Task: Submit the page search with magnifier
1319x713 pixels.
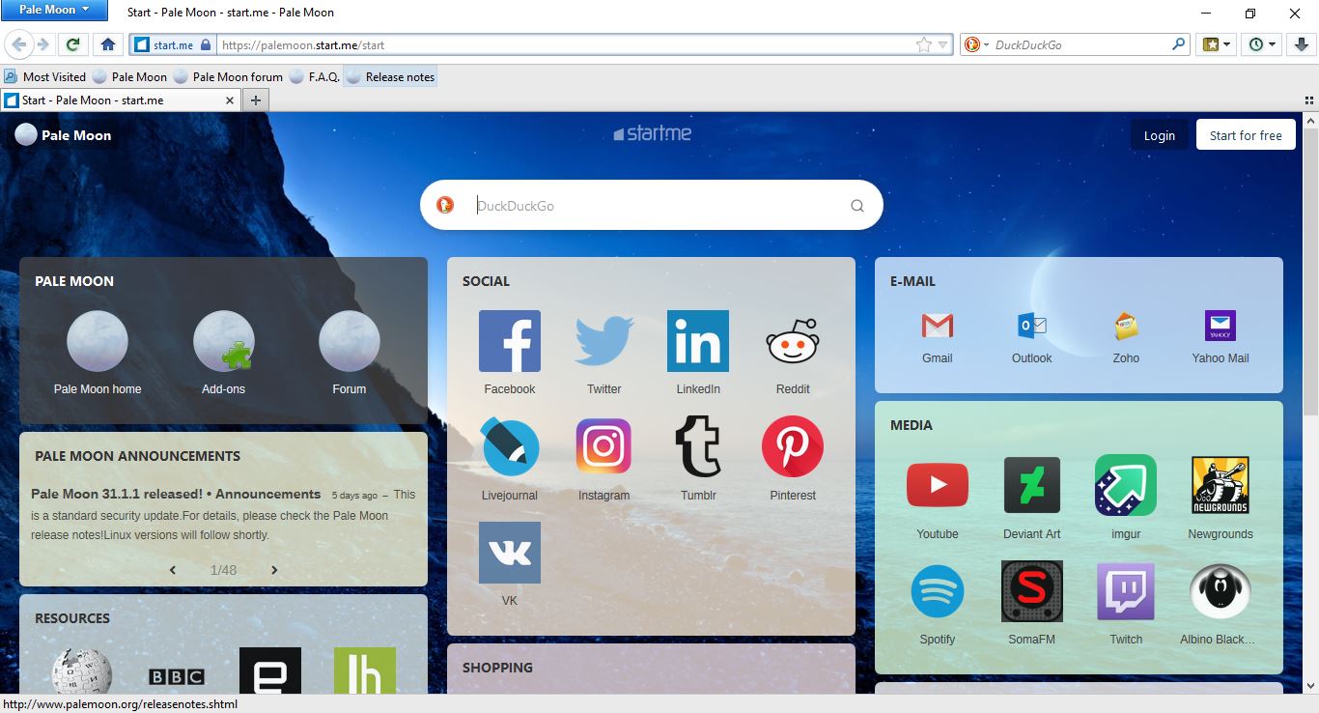Action: [857, 205]
